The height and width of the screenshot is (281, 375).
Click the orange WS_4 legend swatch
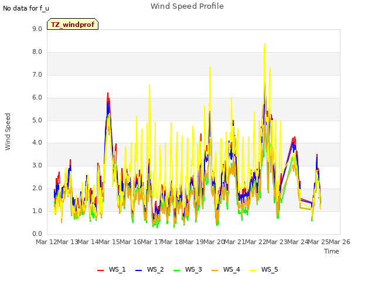pos(215,270)
